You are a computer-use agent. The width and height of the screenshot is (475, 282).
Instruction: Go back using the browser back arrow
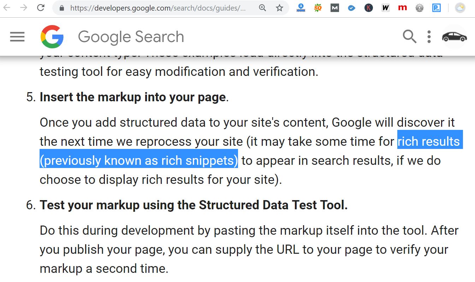pyautogui.click(x=7, y=8)
